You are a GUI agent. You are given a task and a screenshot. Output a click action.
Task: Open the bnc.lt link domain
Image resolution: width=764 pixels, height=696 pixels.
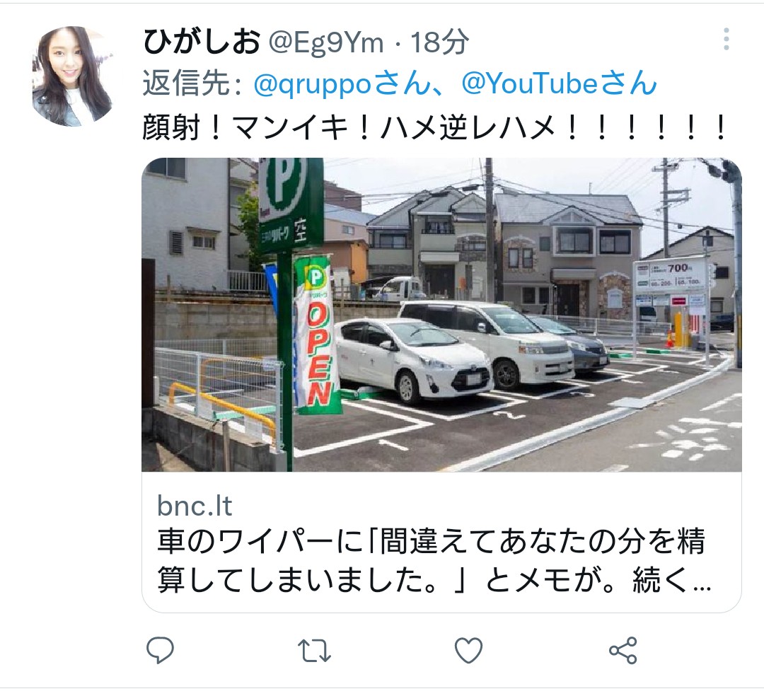pyautogui.click(x=195, y=506)
